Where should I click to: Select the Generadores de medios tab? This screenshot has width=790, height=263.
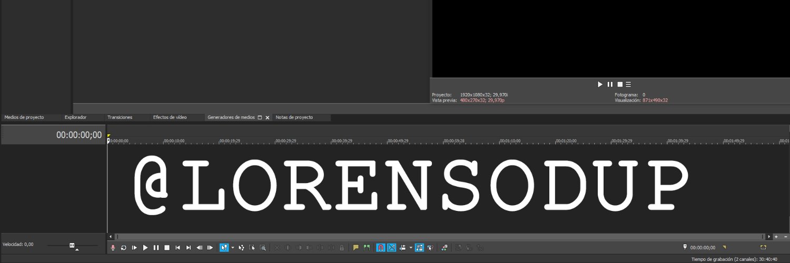[x=231, y=117]
